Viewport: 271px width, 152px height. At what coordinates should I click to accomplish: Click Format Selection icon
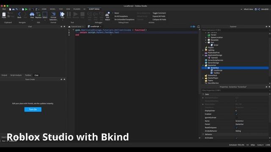pos(53,14)
